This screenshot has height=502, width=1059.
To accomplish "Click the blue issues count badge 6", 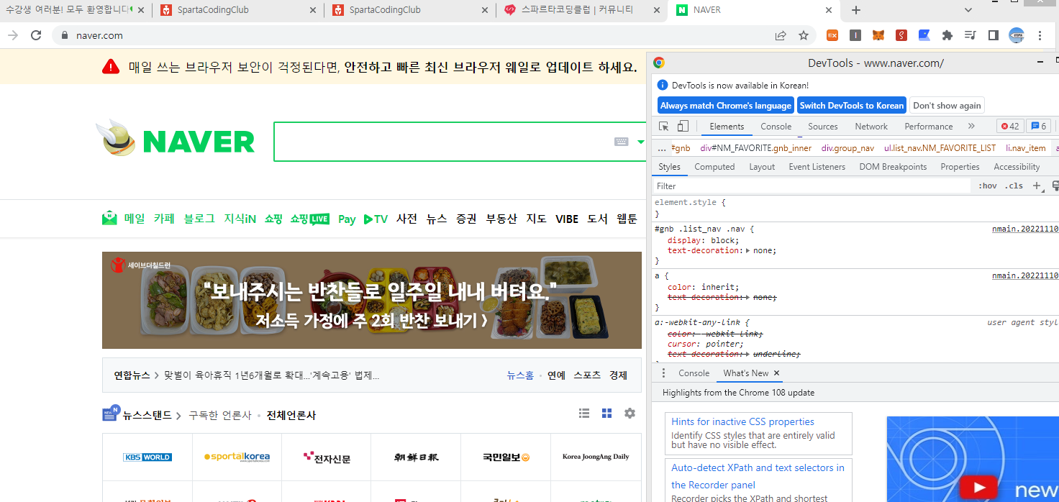I will [x=1038, y=126].
